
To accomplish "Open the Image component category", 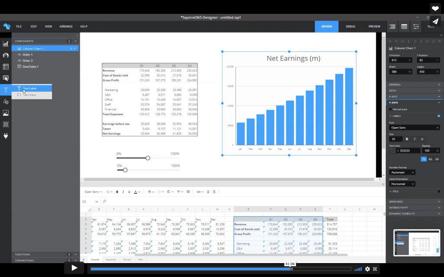I will (7, 113).
